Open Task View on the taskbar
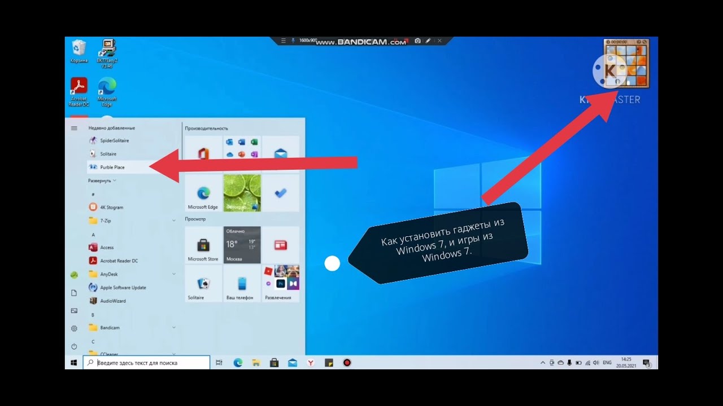Screen dimensions: 723x406 [219, 363]
